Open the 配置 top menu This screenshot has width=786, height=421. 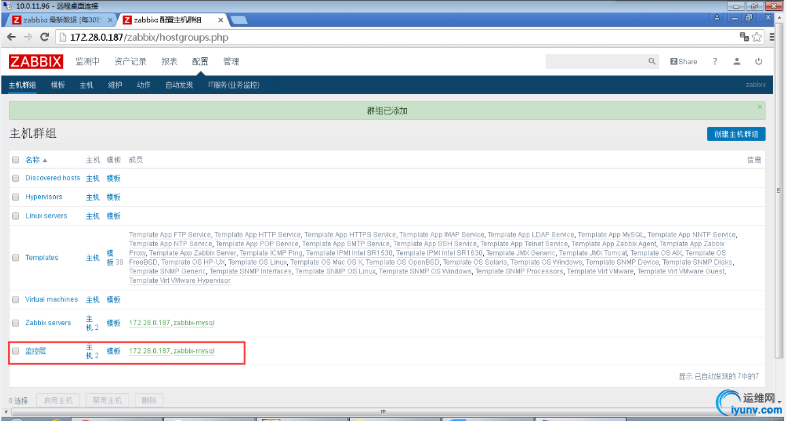200,62
